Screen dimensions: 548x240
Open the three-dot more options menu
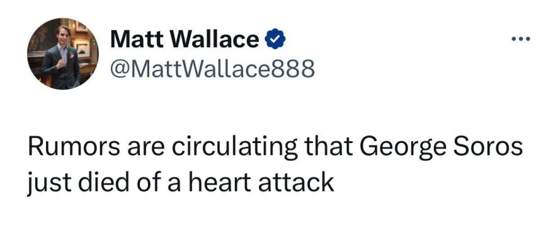point(521,39)
